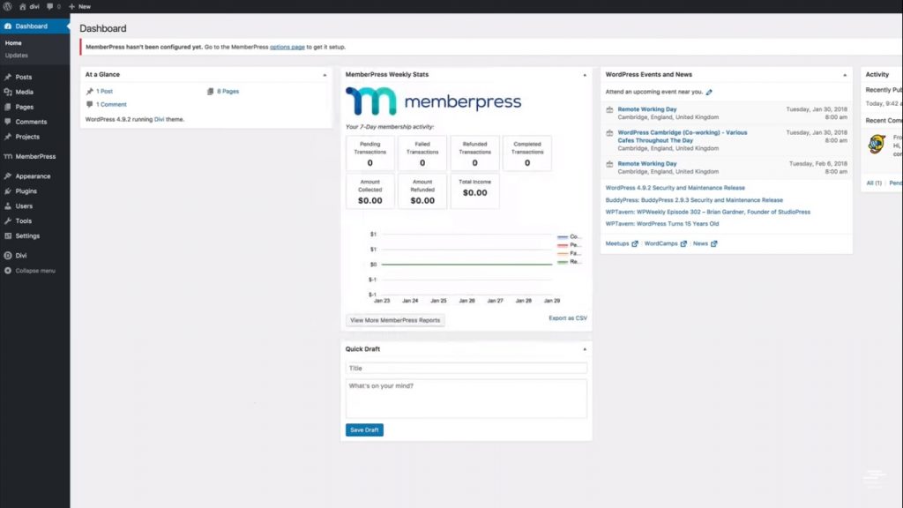Open WPTavern WordPress Turns 15 Years Old
Image resolution: width=903 pixels, height=508 pixels.
pyautogui.click(x=661, y=223)
